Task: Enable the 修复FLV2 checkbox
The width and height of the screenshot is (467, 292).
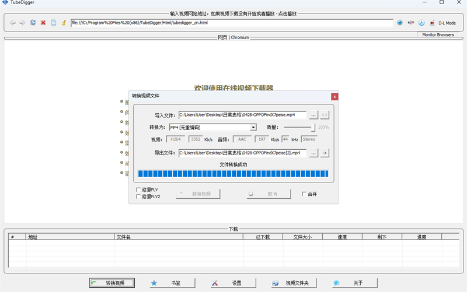Action: click(138, 197)
